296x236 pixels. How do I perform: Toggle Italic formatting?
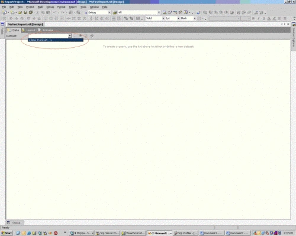(259, 18)
